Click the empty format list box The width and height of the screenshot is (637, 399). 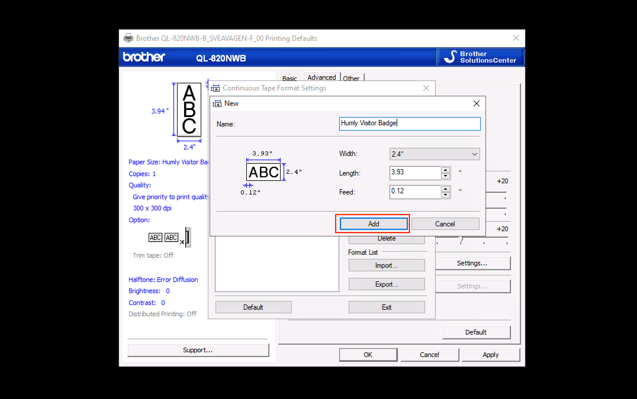click(277, 264)
